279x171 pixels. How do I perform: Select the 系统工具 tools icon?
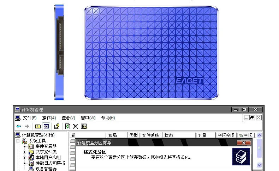(x=24, y=141)
